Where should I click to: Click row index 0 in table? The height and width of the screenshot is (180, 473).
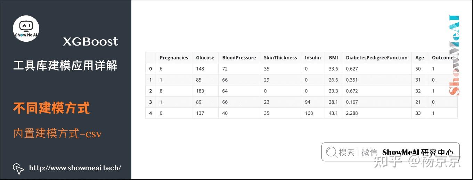(x=150, y=69)
